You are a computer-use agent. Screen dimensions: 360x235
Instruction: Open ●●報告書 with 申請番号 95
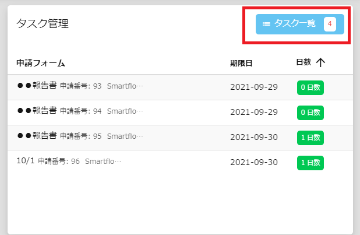coord(180,138)
